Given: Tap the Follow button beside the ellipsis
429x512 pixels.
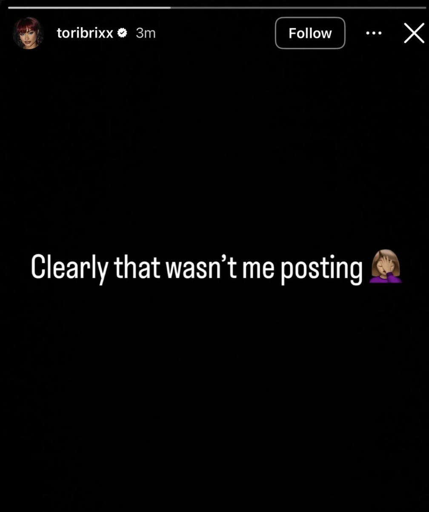Looking at the screenshot, I should click(310, 33).
